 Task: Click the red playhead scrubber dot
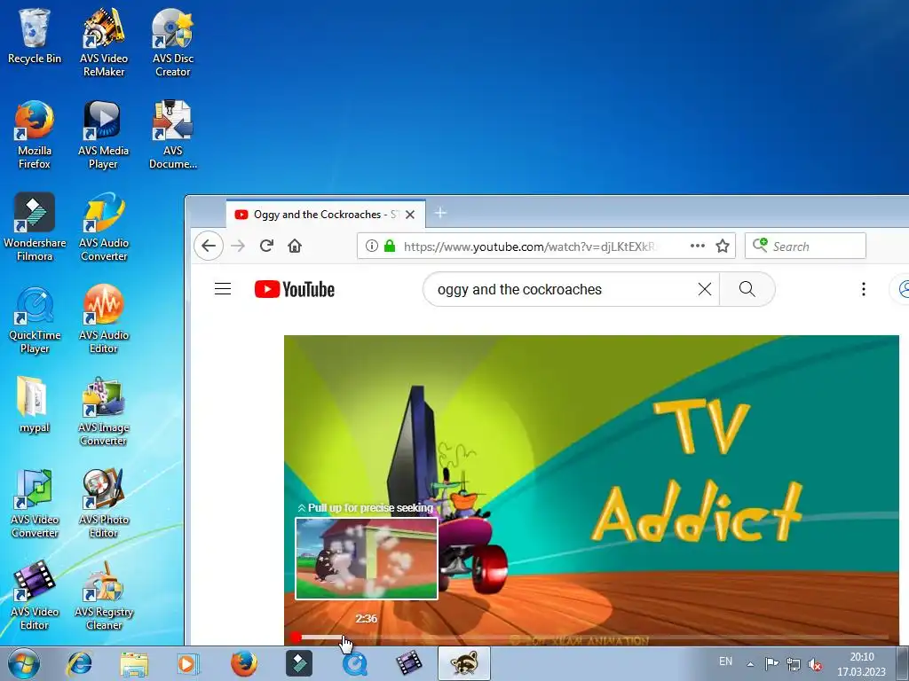tap(296, 638)
